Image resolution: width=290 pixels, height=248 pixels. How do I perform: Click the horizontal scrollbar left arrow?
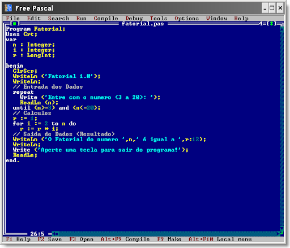click(x=54, y=234)
